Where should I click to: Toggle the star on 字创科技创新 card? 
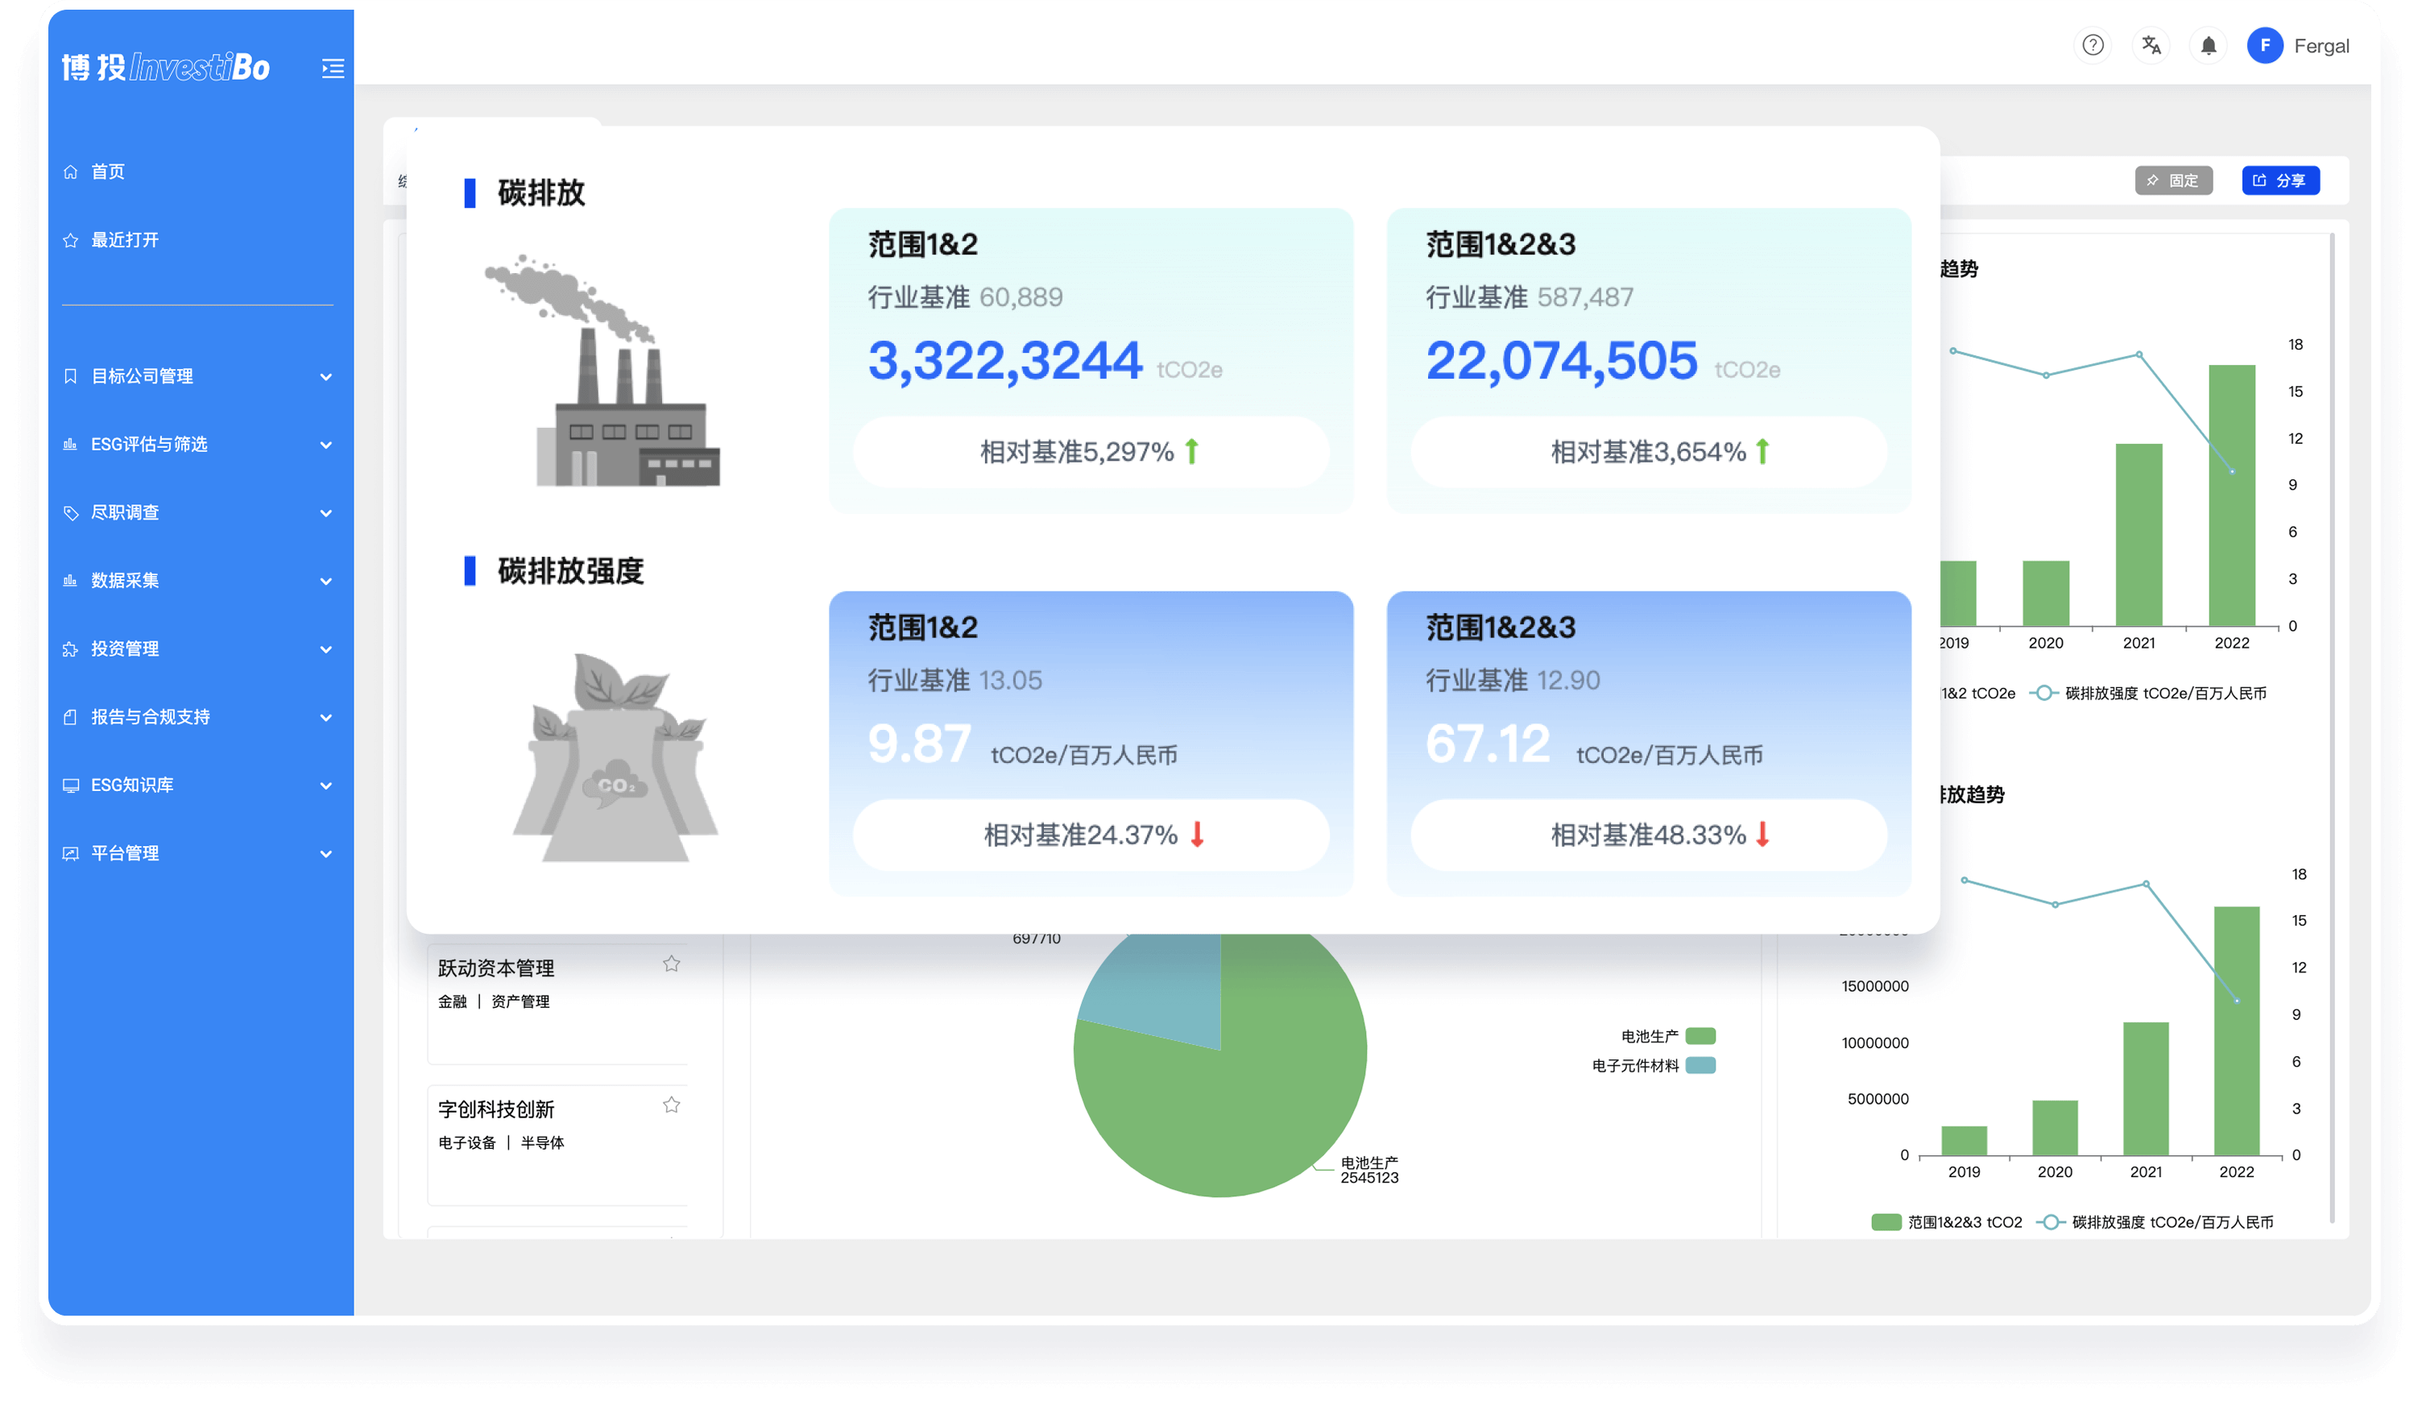672,1105
